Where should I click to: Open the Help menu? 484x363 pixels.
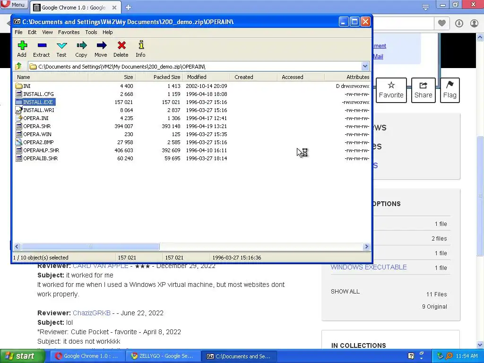click(x=107, y=32)
